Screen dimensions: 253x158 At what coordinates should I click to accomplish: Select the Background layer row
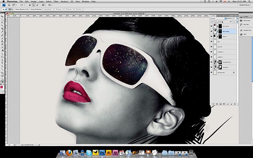pyautogui.click(x=223, y=72)
